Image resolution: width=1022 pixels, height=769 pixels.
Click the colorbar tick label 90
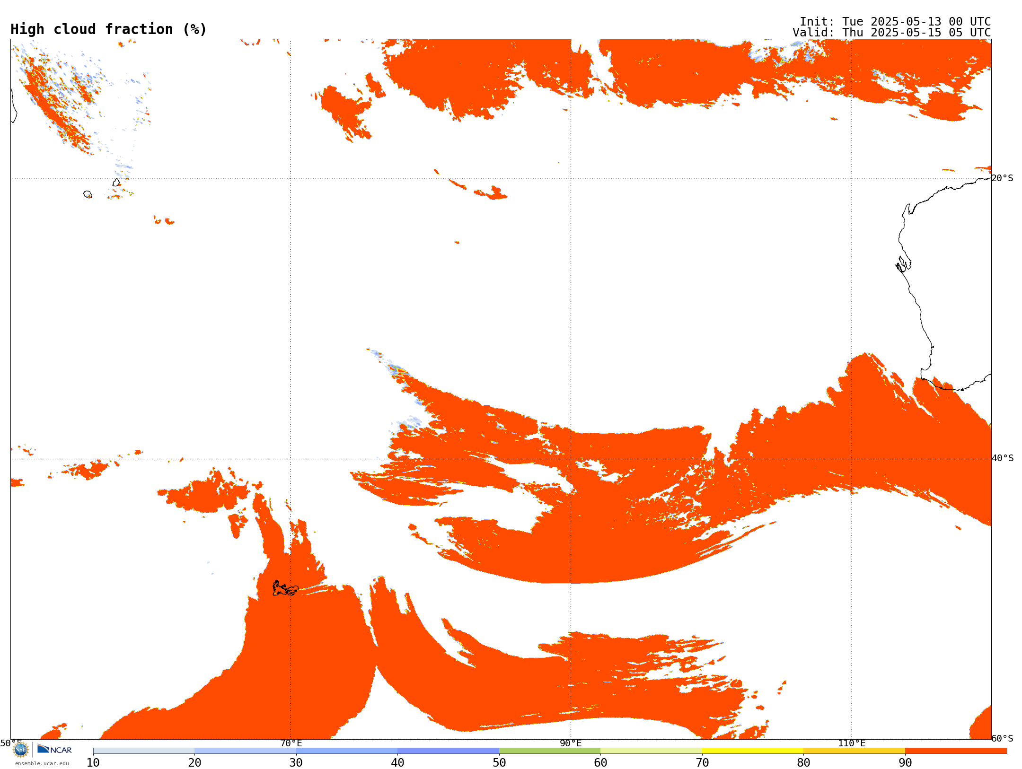(905, 763)
